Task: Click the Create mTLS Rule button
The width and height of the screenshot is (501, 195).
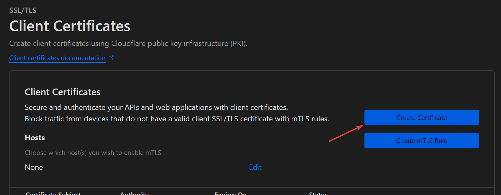Action: (x=422, y=141)
